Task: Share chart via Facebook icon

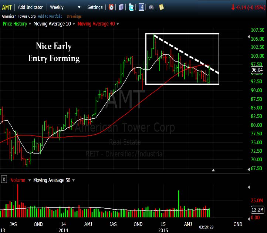Action: coord(141,7)
